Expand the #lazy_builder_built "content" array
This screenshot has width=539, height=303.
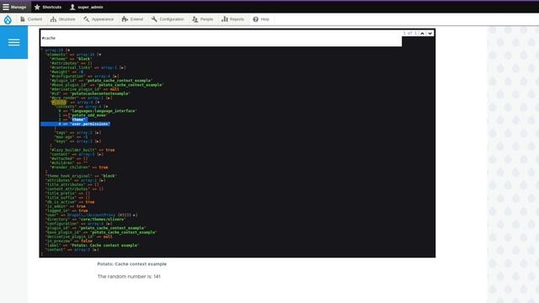[x=101, y=154]
